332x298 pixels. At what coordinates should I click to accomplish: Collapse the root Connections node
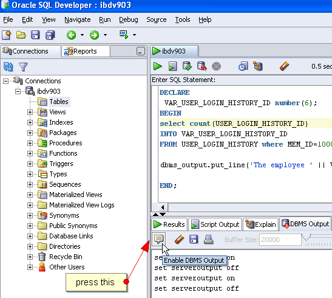(6, 81)
